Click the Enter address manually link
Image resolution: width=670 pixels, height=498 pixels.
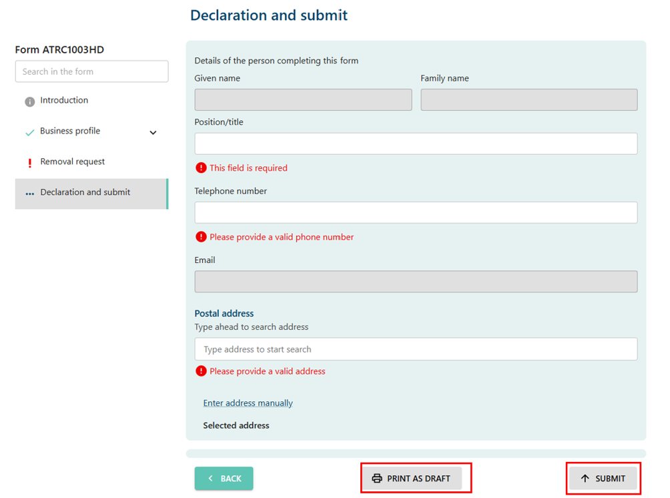point(248,403)
